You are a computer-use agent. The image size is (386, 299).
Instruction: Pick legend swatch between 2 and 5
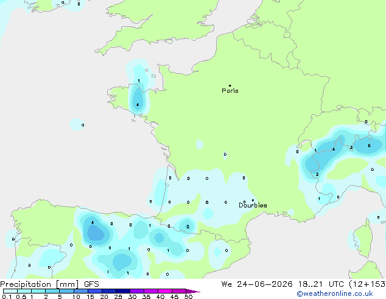coord(52,291)
